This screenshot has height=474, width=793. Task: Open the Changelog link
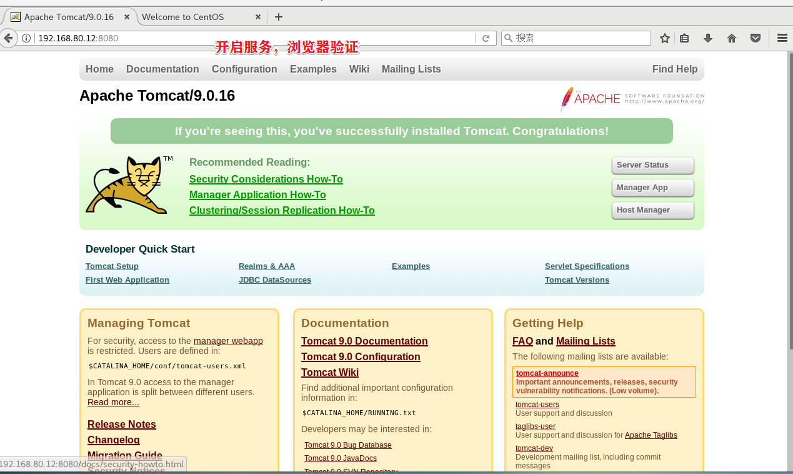[x=114, y=440]
